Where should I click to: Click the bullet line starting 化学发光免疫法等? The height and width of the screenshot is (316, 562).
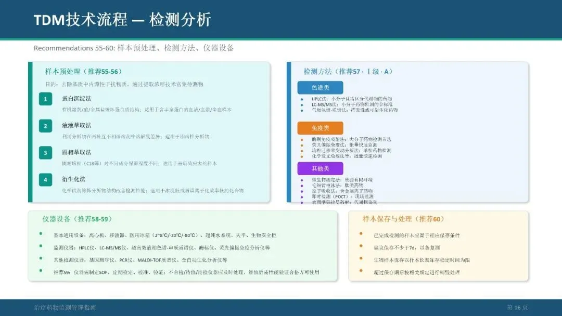[347, 156]
